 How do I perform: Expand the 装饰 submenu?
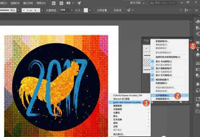[x=148, y=123]
